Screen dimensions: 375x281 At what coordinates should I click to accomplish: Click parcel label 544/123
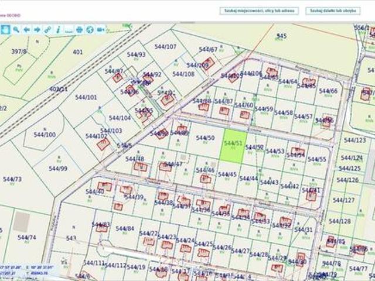click(x=355, y=140)
